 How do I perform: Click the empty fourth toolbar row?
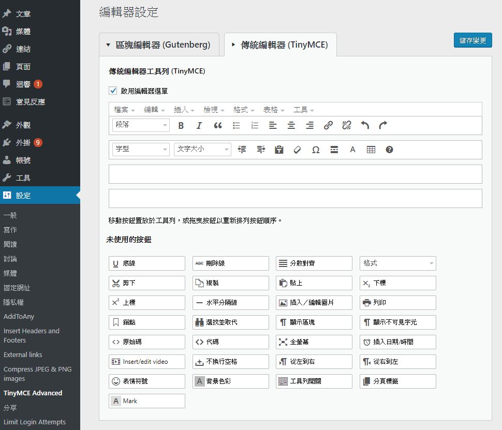295,199
